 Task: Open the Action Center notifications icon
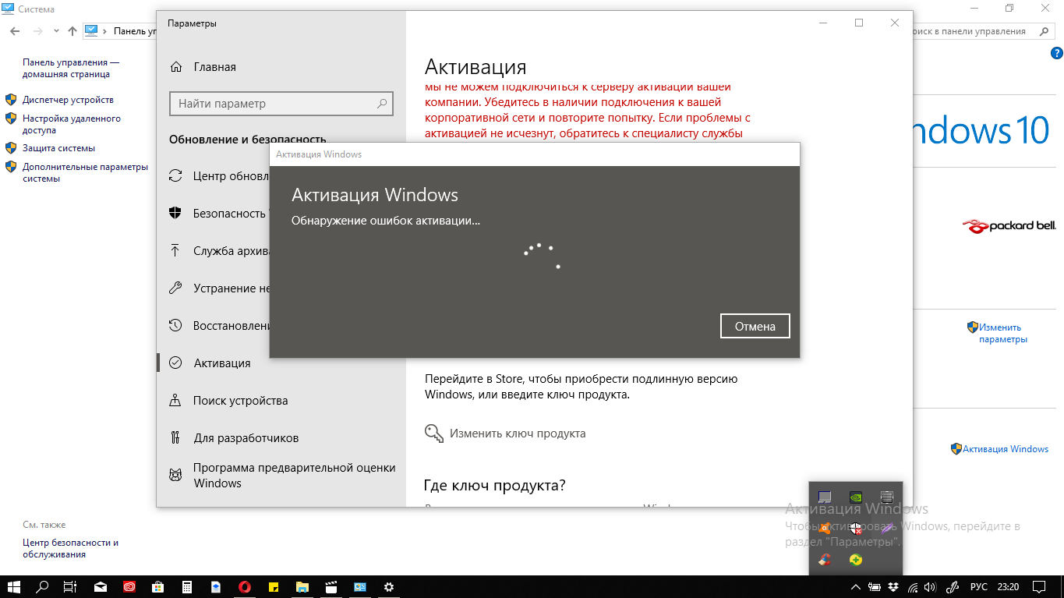(1038, 586)
